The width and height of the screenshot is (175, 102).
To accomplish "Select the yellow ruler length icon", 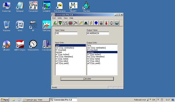I will [x=81, y=23].
